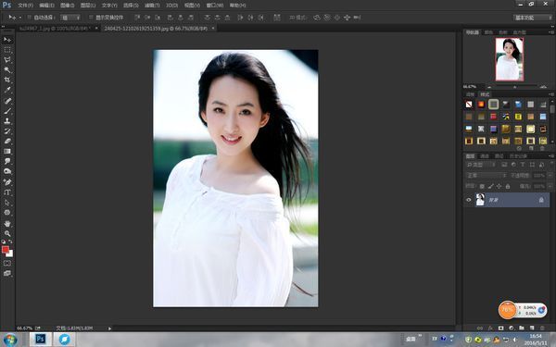556x347 pixels.
Task: Enable the auto-select checkbox in options bar
Action: point(30,17)
